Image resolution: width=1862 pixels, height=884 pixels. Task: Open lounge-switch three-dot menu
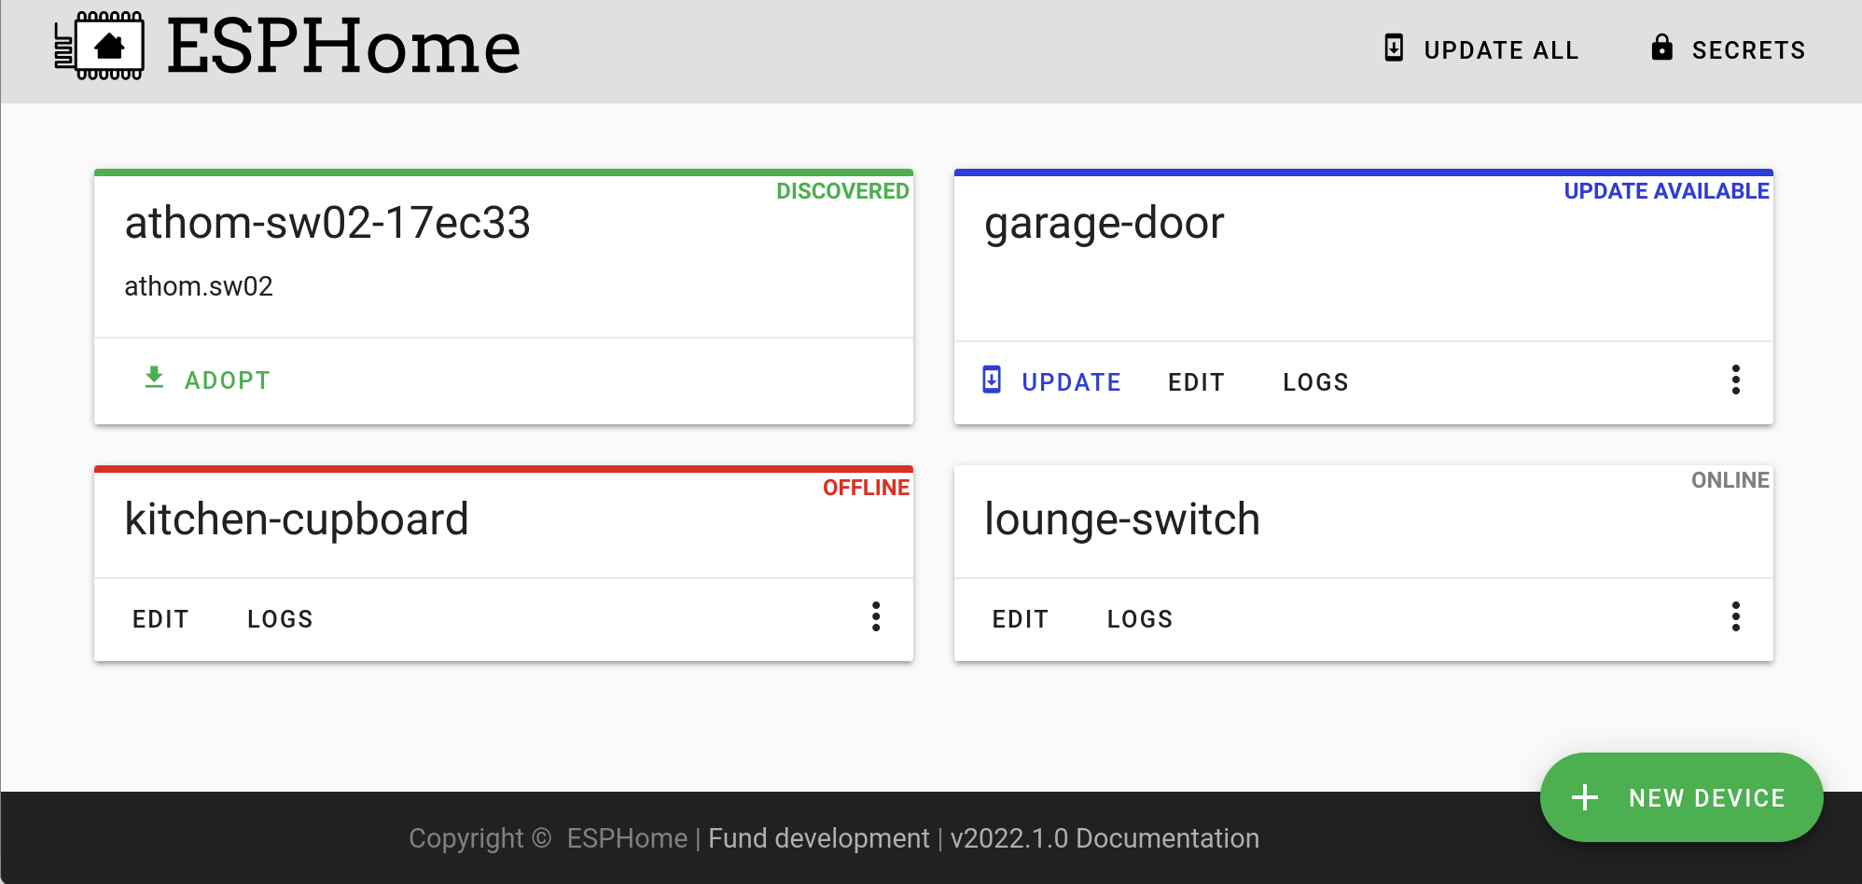click(x=1736, y=616)
